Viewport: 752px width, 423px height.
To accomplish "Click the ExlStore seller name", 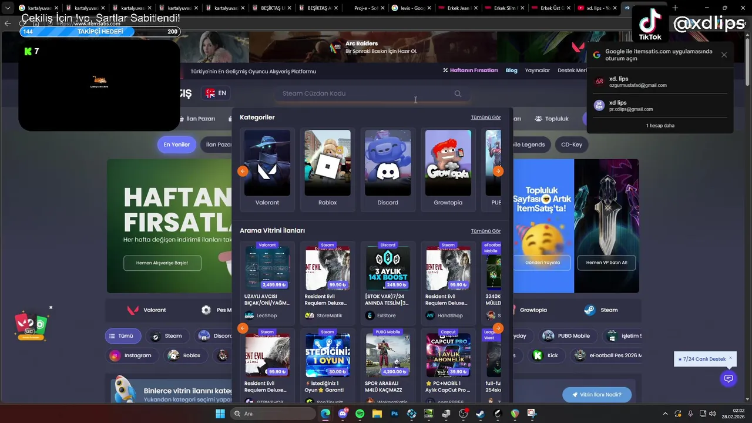I will [x=387, y=315].
